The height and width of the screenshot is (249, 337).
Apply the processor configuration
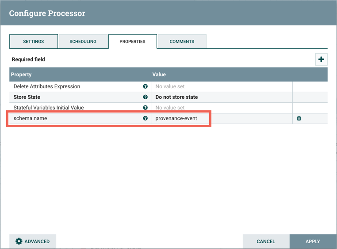(x=313, y=241)
